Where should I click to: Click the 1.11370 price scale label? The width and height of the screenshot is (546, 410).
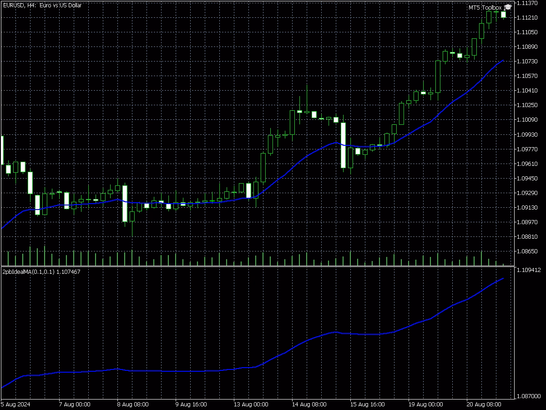click(x=528, y=3)
